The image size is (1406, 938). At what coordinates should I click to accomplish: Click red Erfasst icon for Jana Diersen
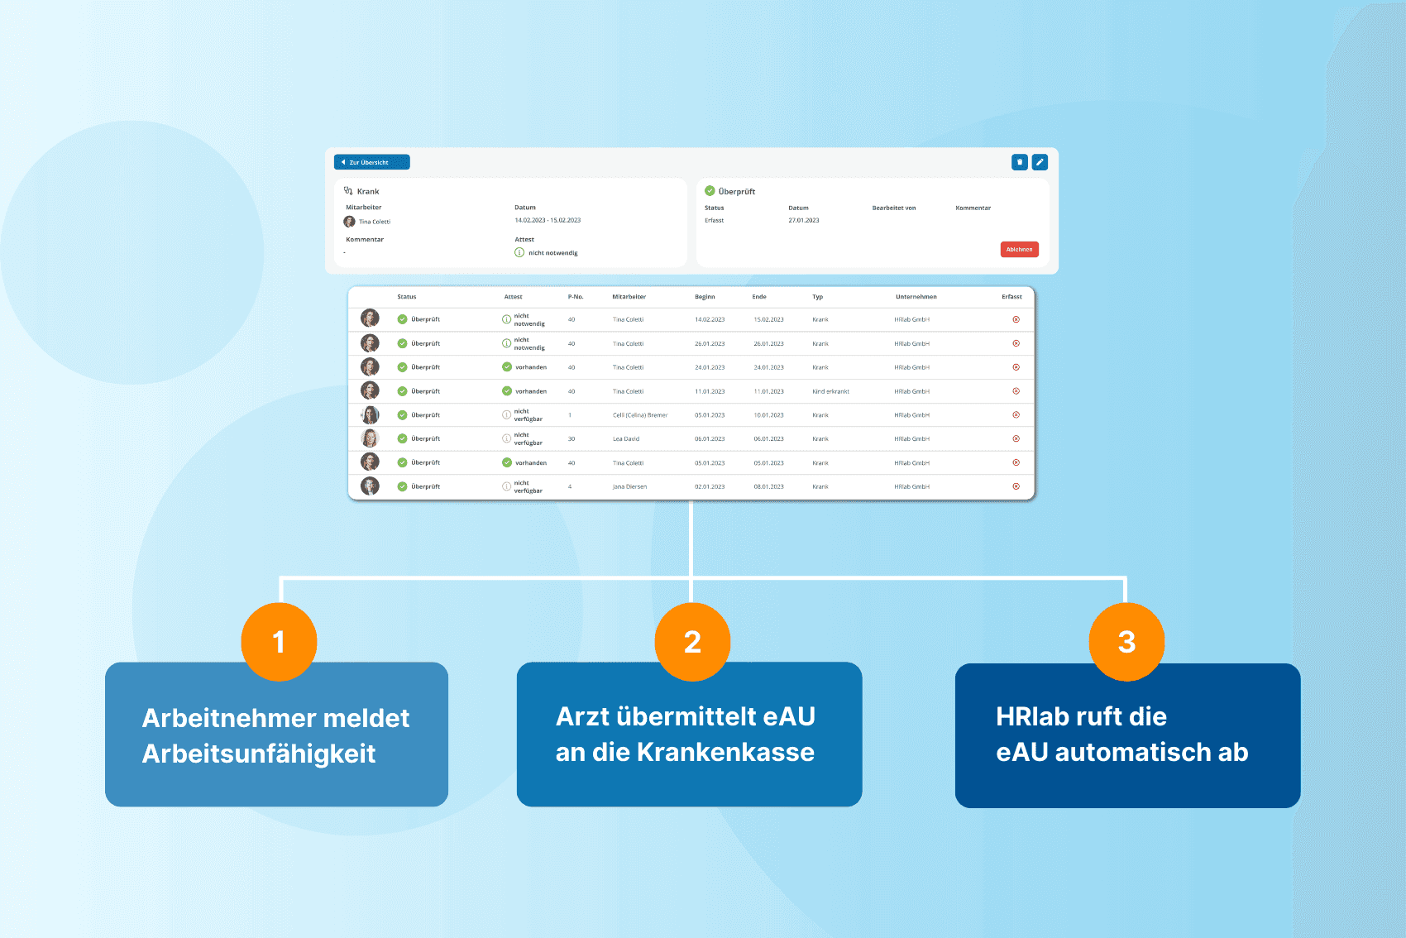pos(1016,486)
